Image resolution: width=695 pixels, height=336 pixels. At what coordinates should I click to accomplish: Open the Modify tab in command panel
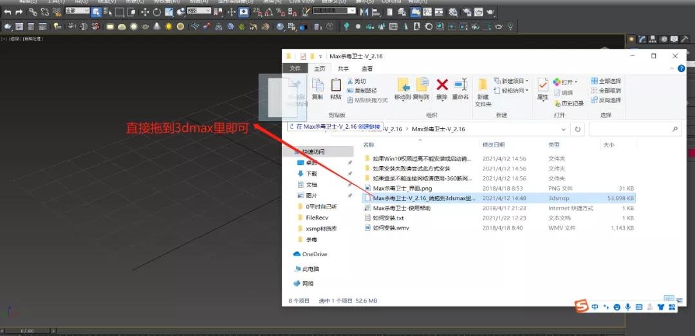click(x=642, y=39)
